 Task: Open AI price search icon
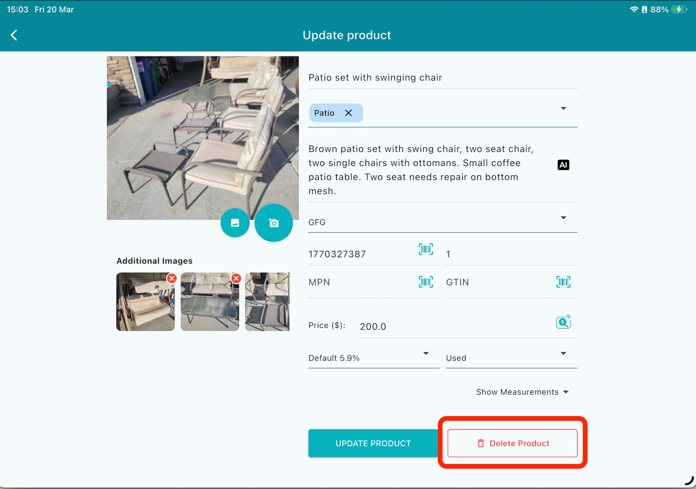coord(563,322)
